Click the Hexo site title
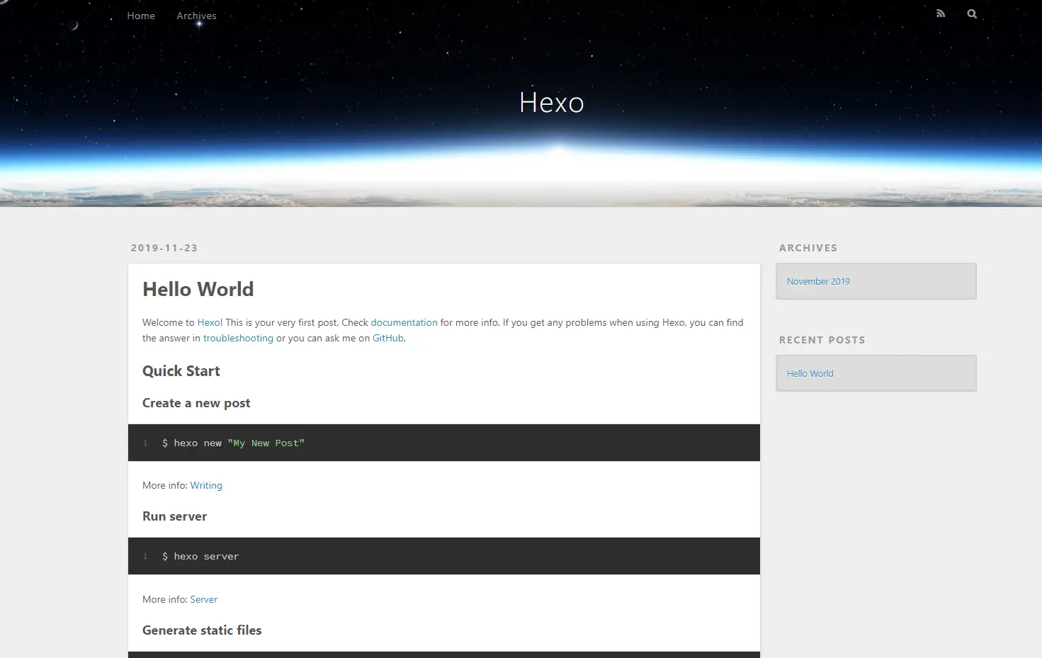 coord(552,103)
